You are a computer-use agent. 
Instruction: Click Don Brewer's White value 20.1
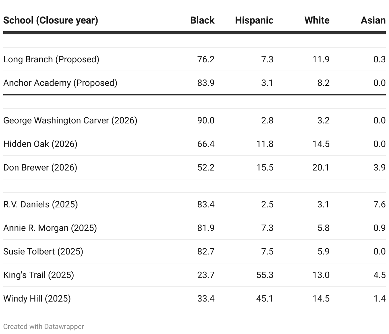point(321,168)
